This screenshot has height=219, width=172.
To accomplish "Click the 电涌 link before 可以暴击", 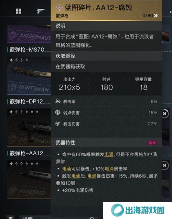I will point(67,169).
